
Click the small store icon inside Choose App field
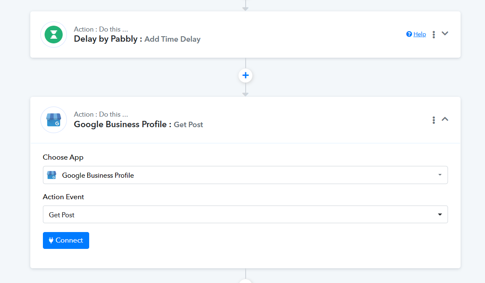52,175
